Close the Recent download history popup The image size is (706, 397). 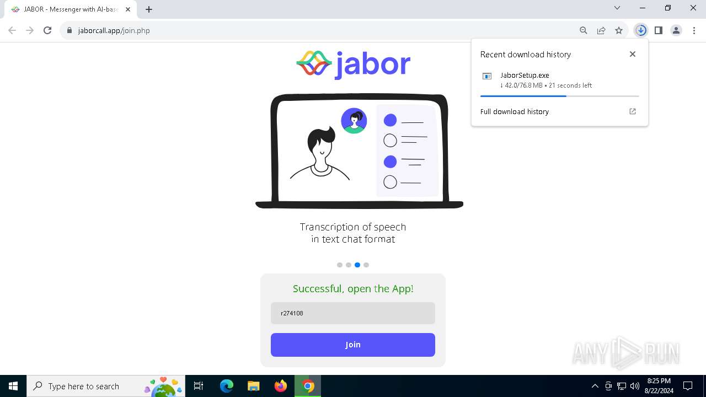click(633, 54)
